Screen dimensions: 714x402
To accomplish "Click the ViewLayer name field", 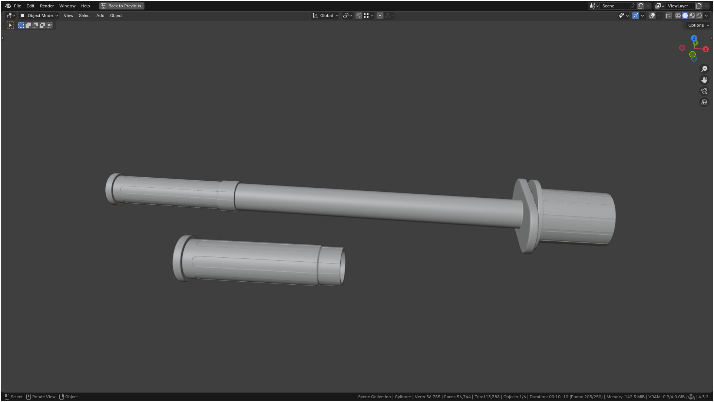I will [680, 6].
